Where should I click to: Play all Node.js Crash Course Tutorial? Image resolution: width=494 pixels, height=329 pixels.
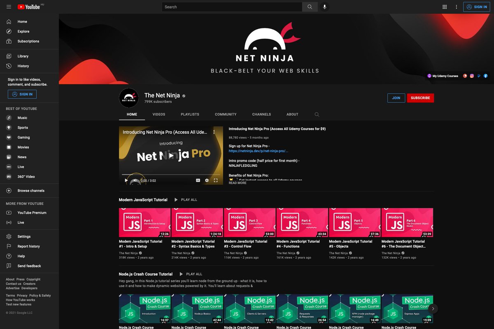point(191,274)
